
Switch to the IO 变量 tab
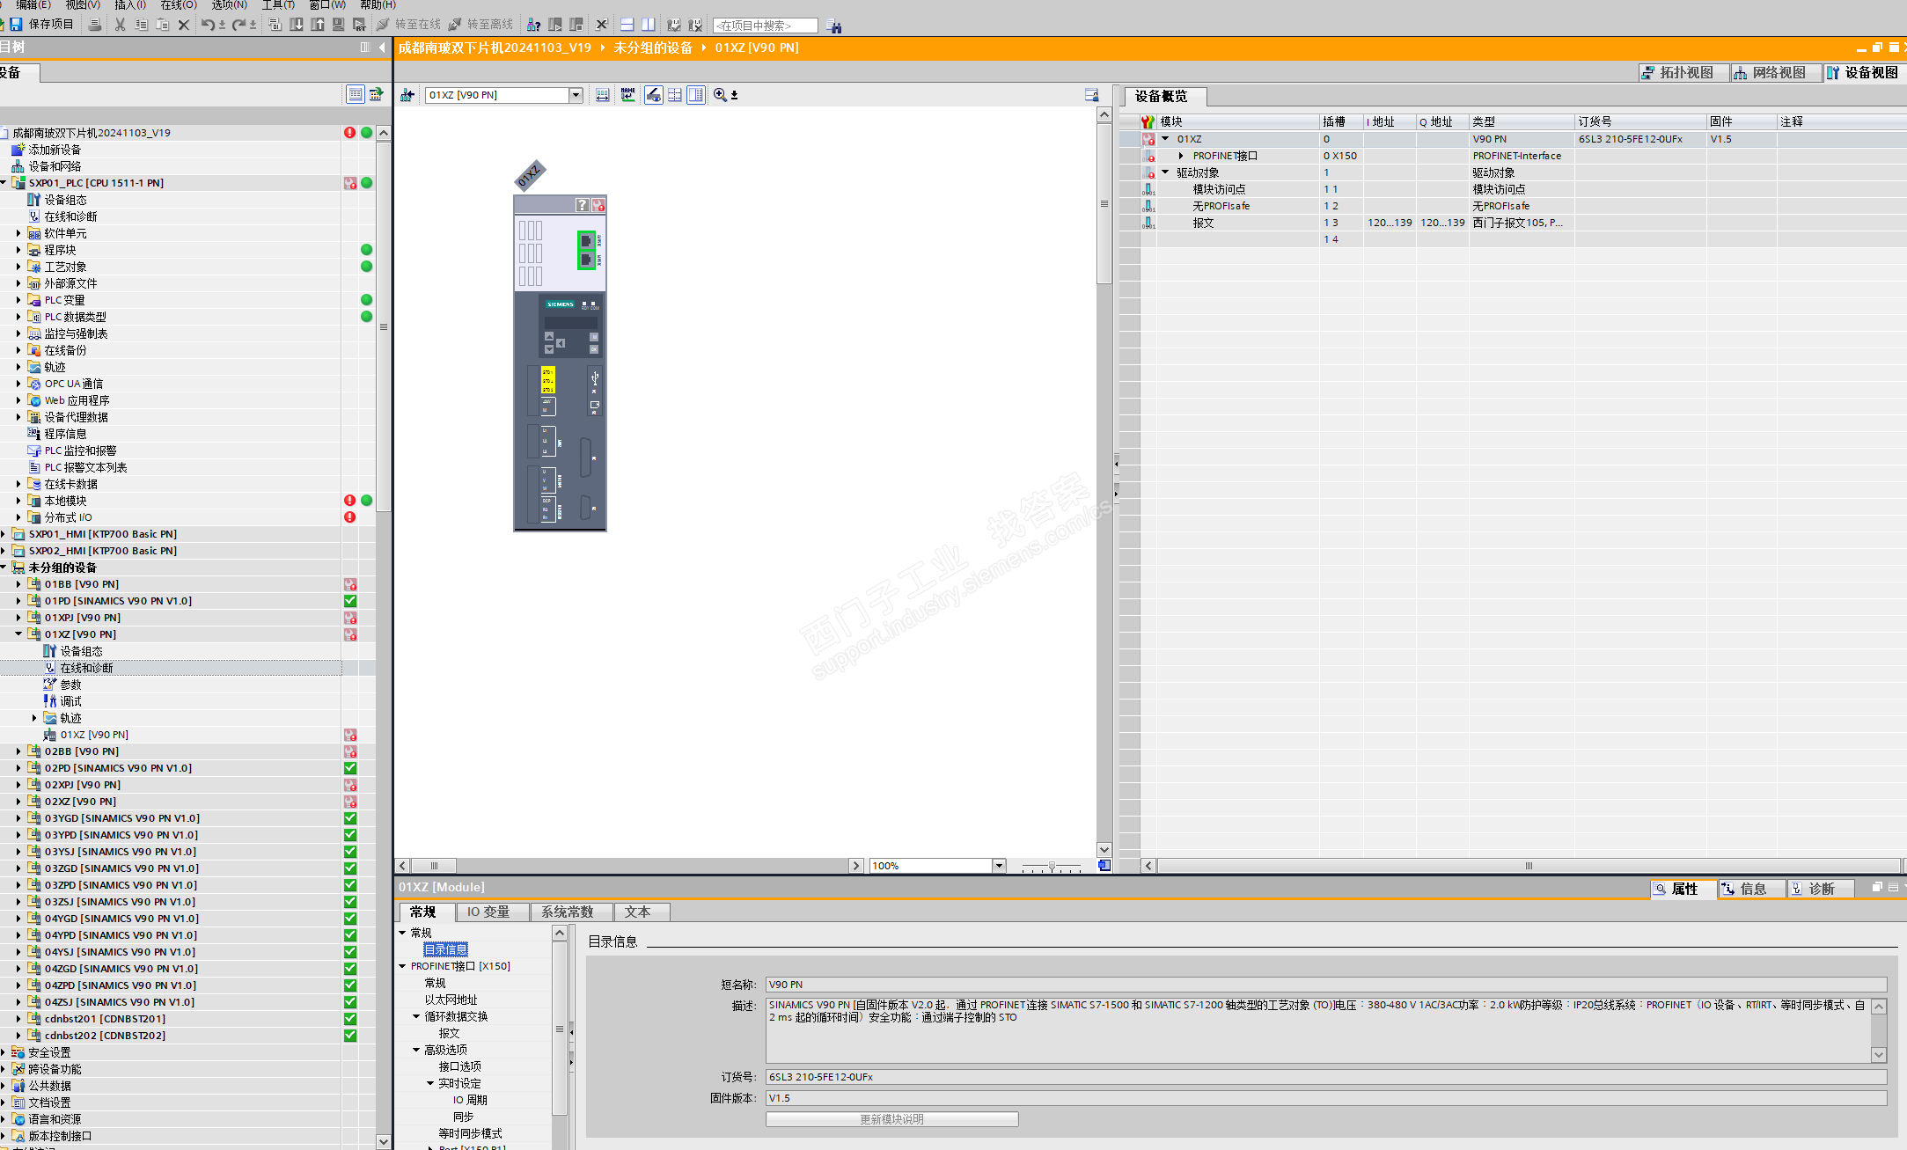488,912
